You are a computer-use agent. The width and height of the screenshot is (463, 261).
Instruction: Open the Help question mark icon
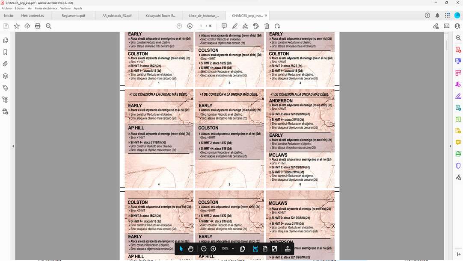427,15
